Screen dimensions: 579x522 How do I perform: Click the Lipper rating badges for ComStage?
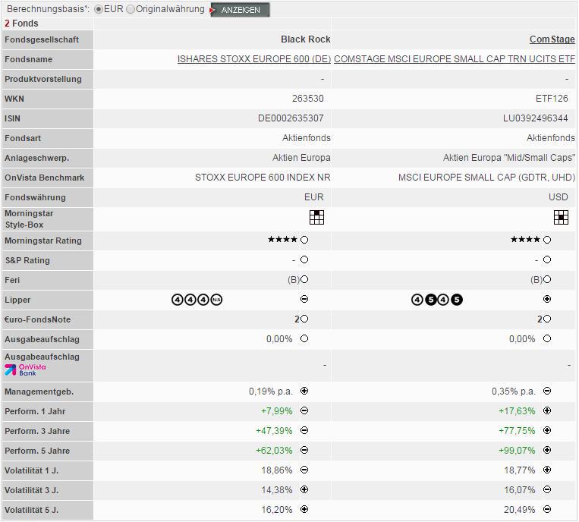437,300
